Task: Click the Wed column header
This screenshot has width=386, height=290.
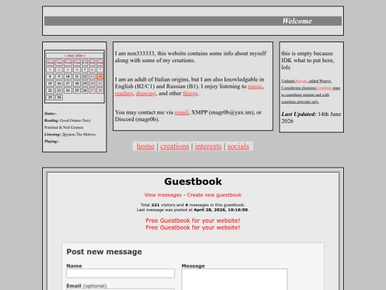Action: pos(68,62)
